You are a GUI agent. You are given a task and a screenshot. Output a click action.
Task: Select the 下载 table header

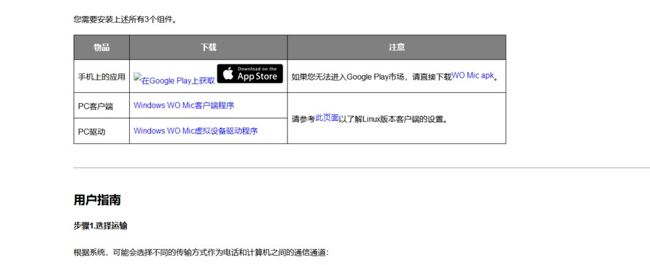pyautogui.click(x=208, y=47)
